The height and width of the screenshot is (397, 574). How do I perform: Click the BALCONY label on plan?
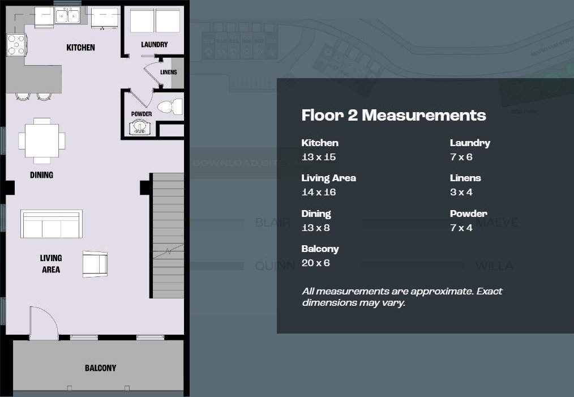[x=100, y=368]
